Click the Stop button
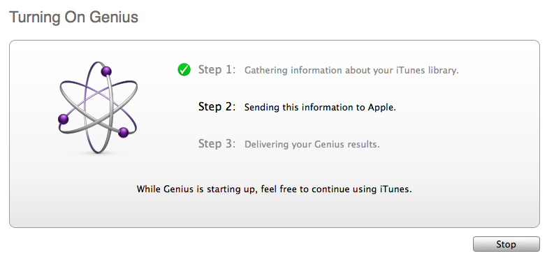The height and width of the screenshot is (265, 554). pyautogui.click(x=506, y=244)
